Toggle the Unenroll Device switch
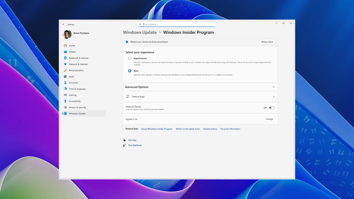Viewport: 354px width, 199px height. point(272,108)
